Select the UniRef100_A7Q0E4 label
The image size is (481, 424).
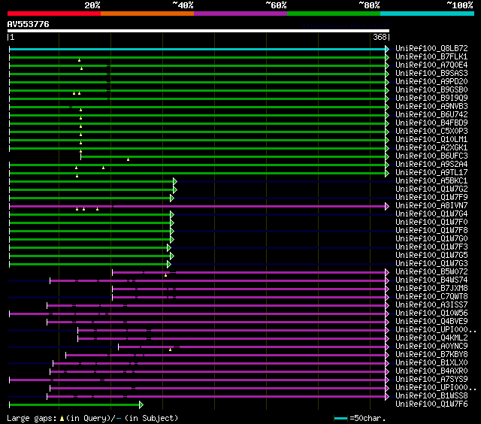click(x=431, y=65)
